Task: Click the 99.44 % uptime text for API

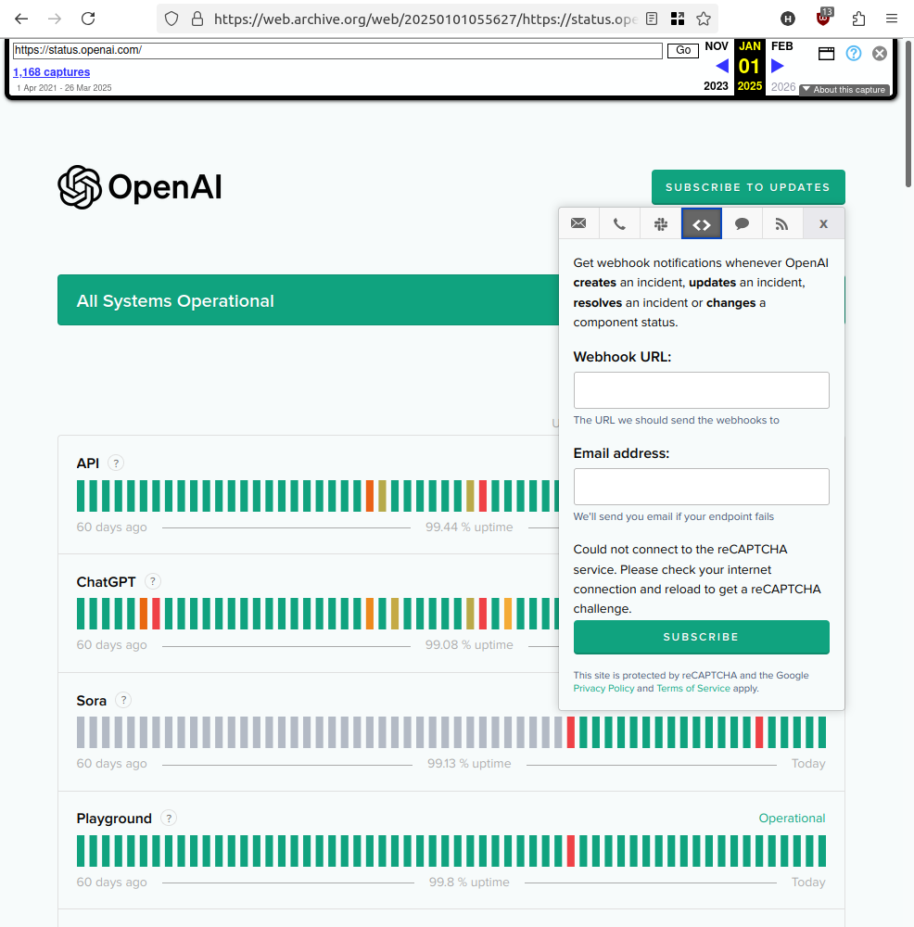Action: coord(469,527)
